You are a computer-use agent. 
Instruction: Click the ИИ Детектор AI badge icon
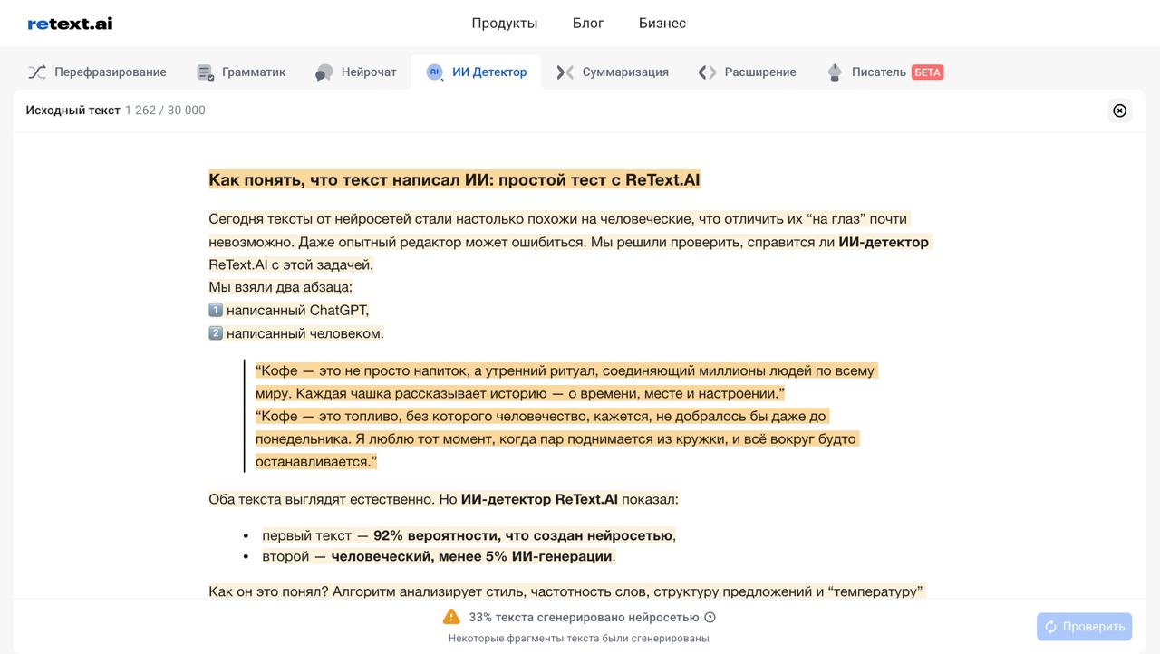(434, 72)
